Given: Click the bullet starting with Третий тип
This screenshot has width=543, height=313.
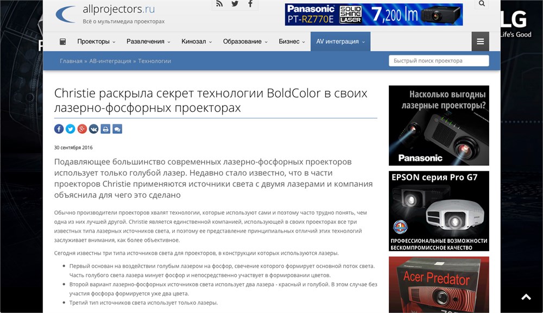Looking at the screenshot, I should point(143,303).
